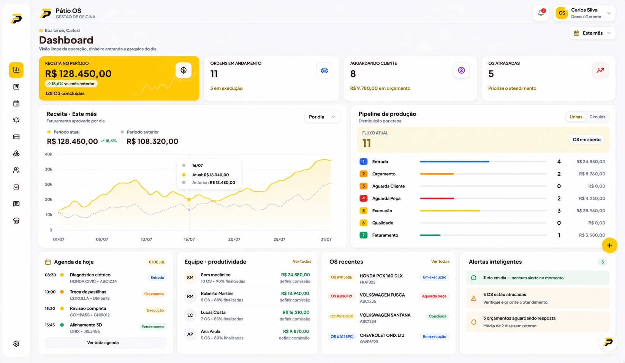Click the warning triangle alert icon

pyautogui.click(x=473, y=298)
